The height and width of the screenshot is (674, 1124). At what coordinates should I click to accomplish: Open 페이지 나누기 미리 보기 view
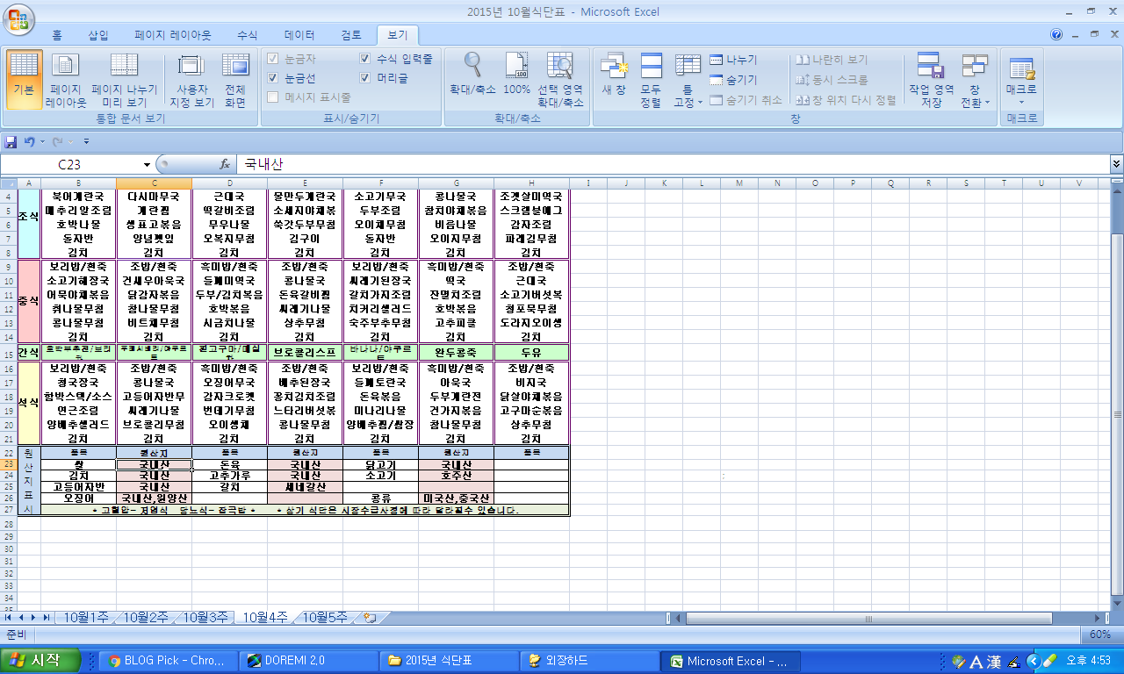tap(125, 78)
